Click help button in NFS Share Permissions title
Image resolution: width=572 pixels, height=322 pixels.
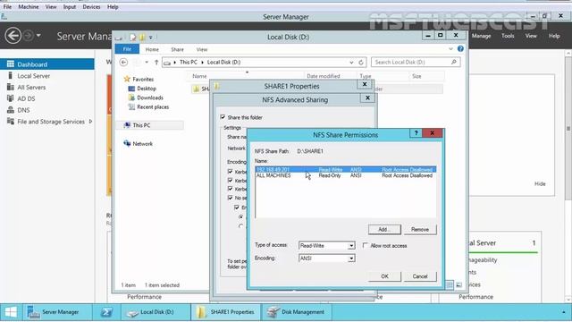(416, 133)
